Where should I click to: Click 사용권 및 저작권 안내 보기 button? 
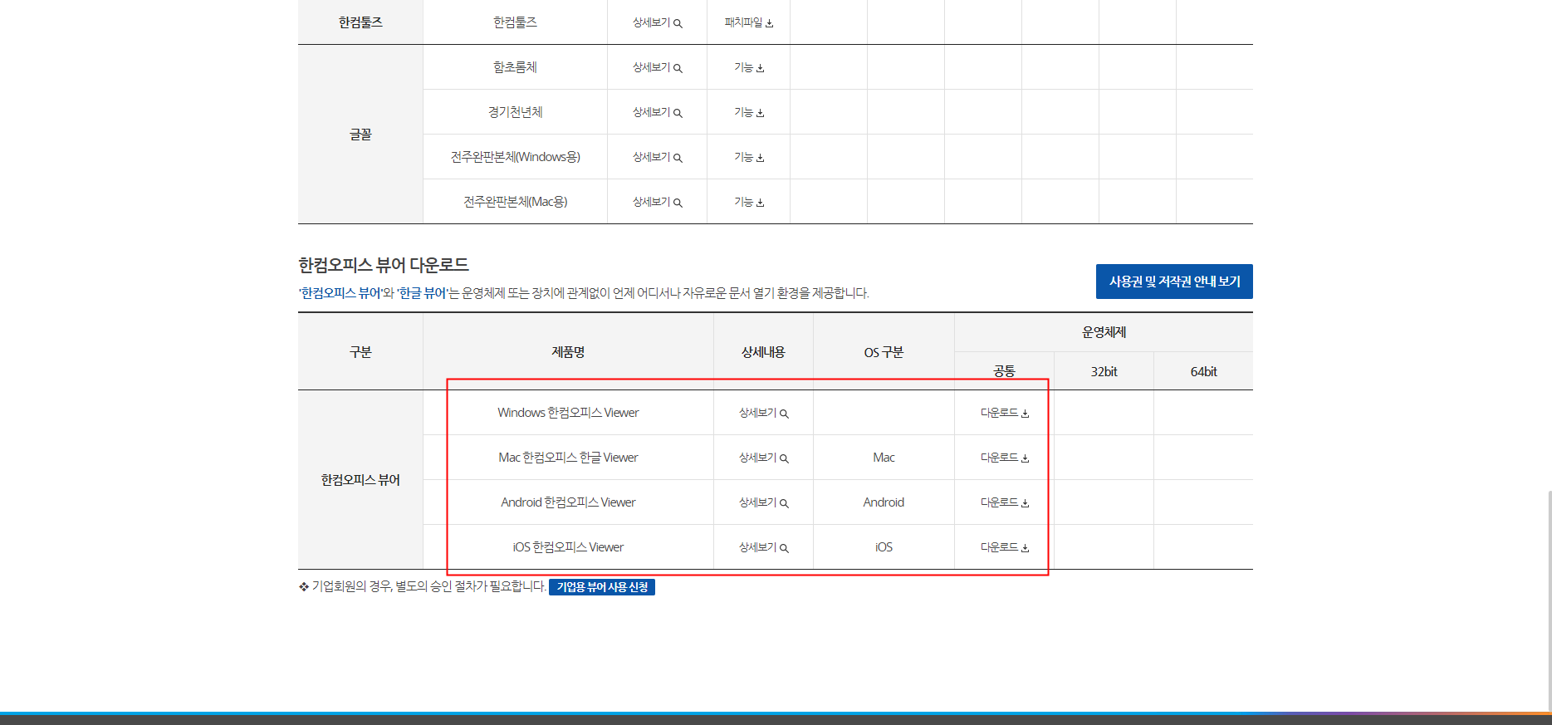pos(1174,282)
